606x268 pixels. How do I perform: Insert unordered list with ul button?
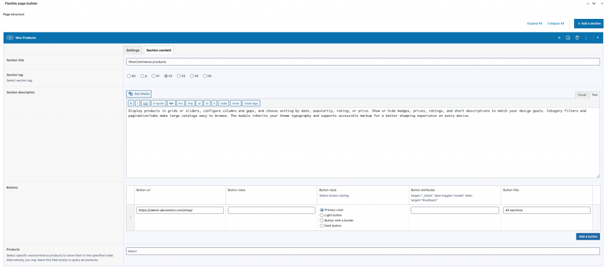pyautogui.click(x=199, y=103)
